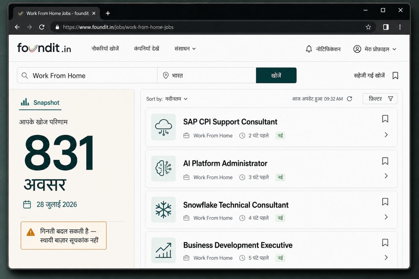Image resolution: width=419 pixels, height=279 pixels.
Task: Click the 5 घंटे पहले timestamp
Action: click(x=259, y=258)
